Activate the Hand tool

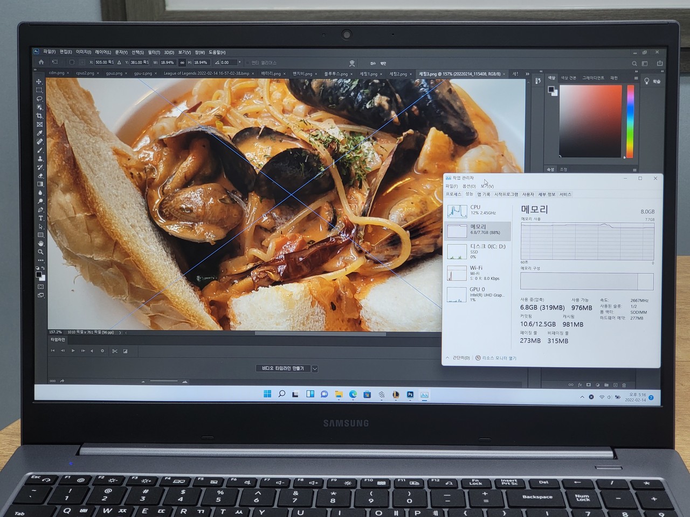pos(40,243)
